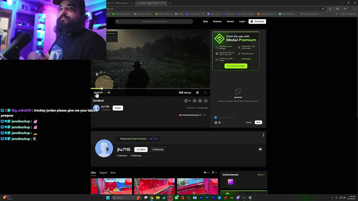The height and width of the screenshot is (201, 358).
Task: Open the Windows Start menu
Action: 108,198
